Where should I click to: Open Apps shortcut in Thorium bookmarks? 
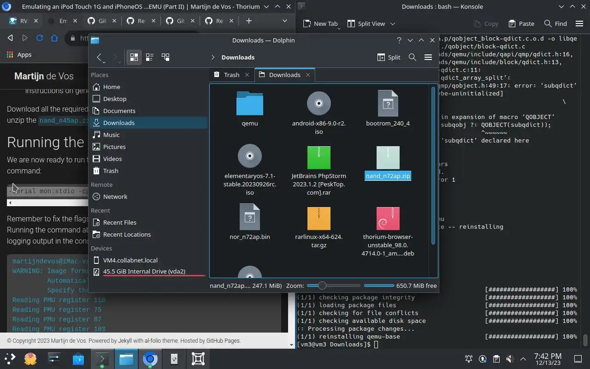point(19,54)
